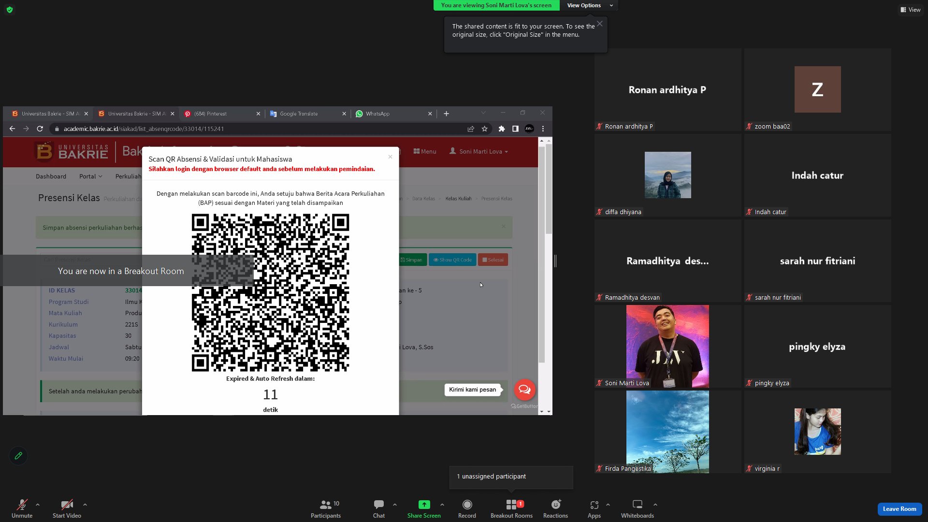Image resolution: width=928 pixels, height=522 pixels.
Task: Click the Simpan button
Action: pos(411,260)
